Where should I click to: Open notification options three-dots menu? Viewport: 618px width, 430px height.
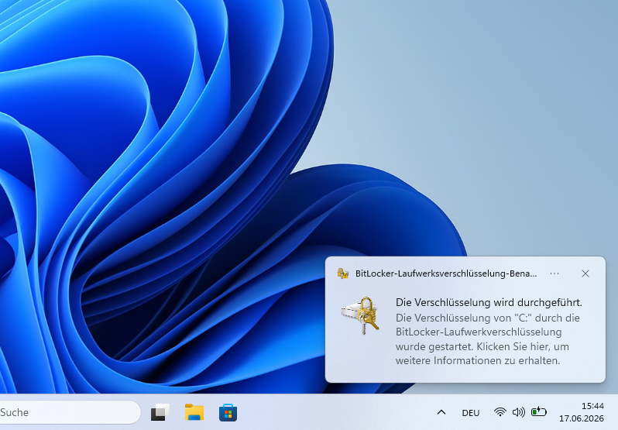pos(554,273)
